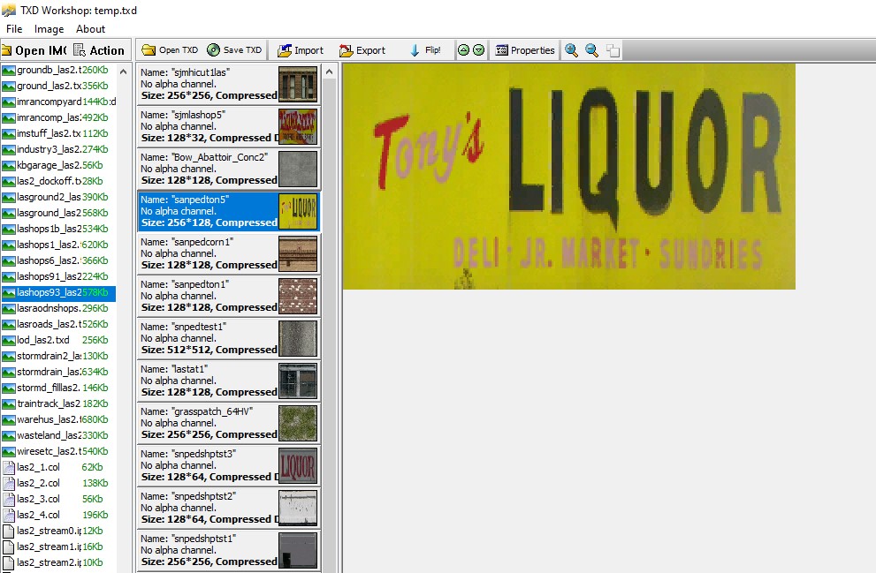Select texture snpedtest1
876x573 pixels.
click(x=228, y=338)
